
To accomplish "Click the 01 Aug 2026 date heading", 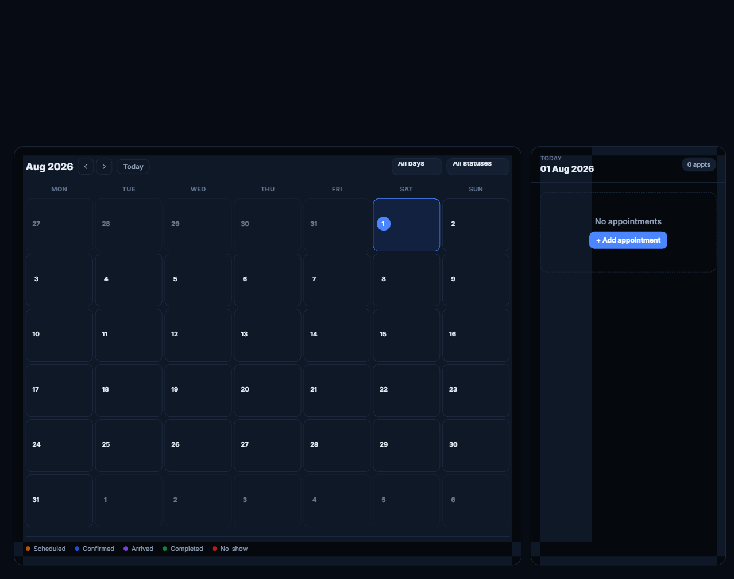I will tap(567, 169).
